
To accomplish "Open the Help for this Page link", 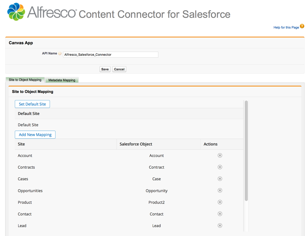I will [286, 28].
